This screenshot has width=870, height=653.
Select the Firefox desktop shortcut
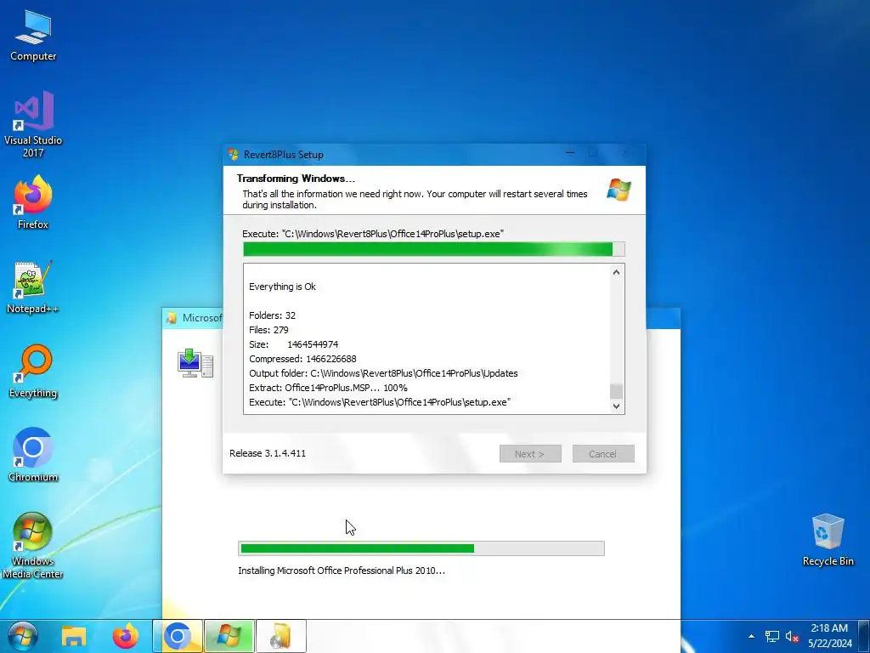click(33, 202)
